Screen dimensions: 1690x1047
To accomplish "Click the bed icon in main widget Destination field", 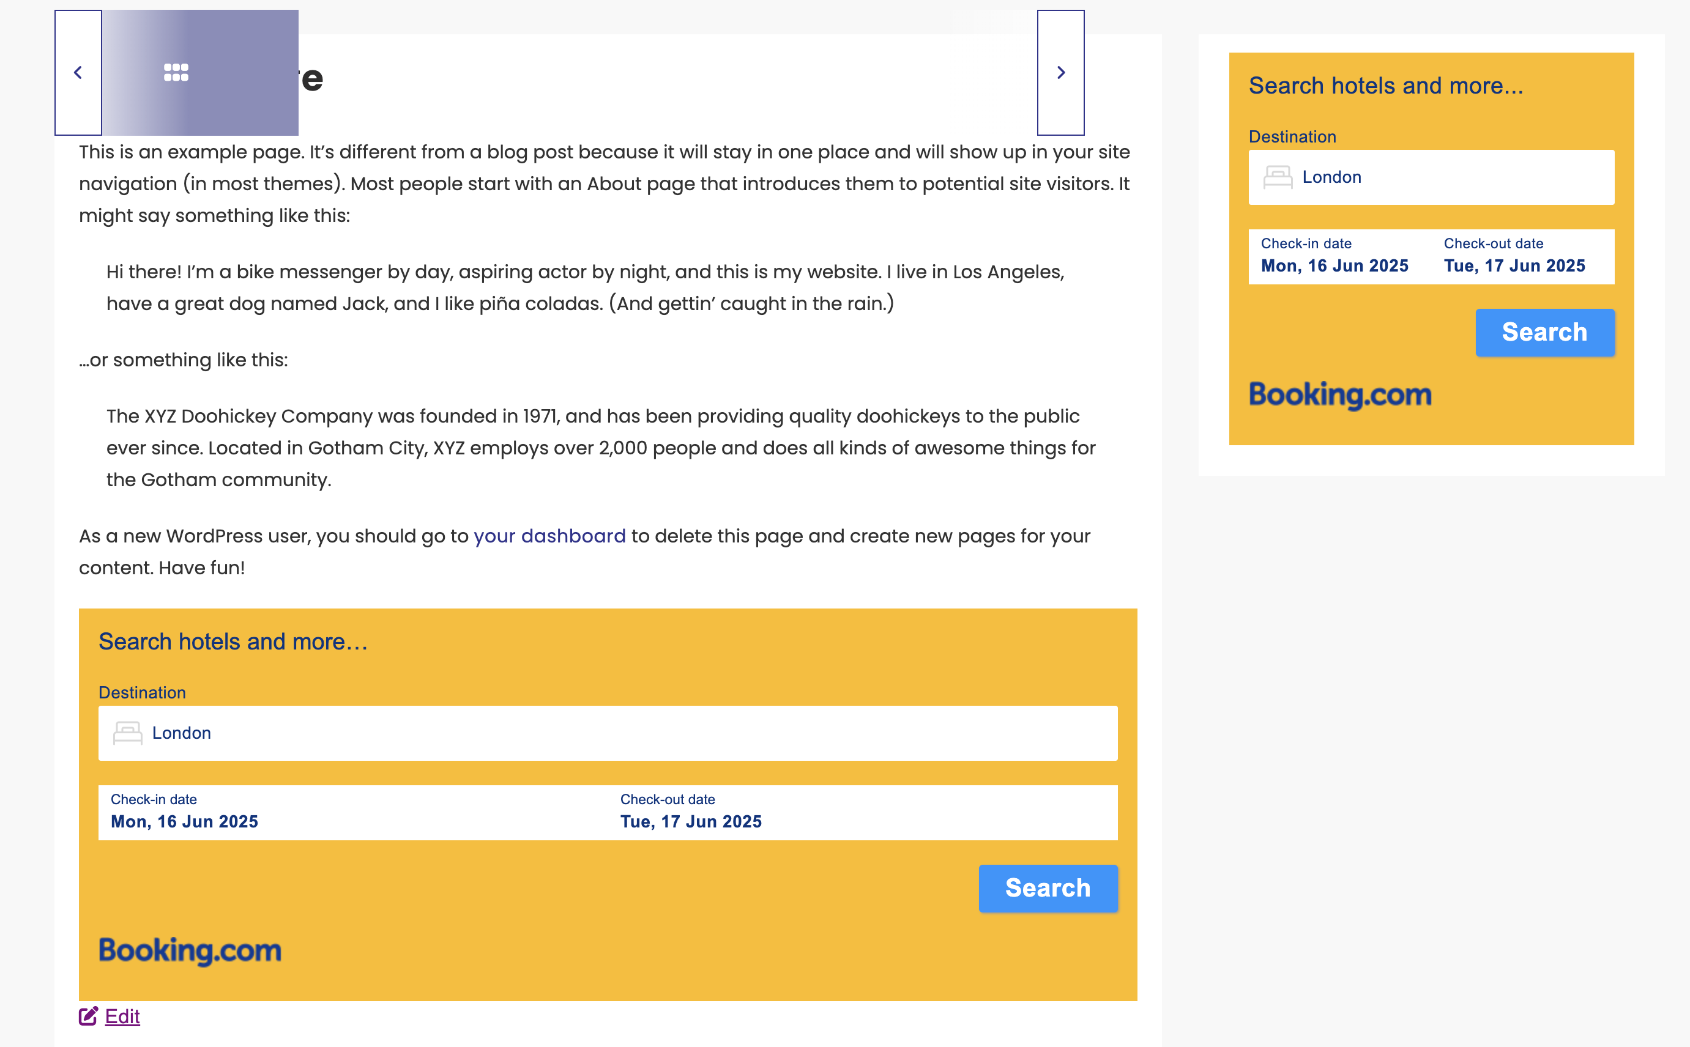I will [127, 733].
